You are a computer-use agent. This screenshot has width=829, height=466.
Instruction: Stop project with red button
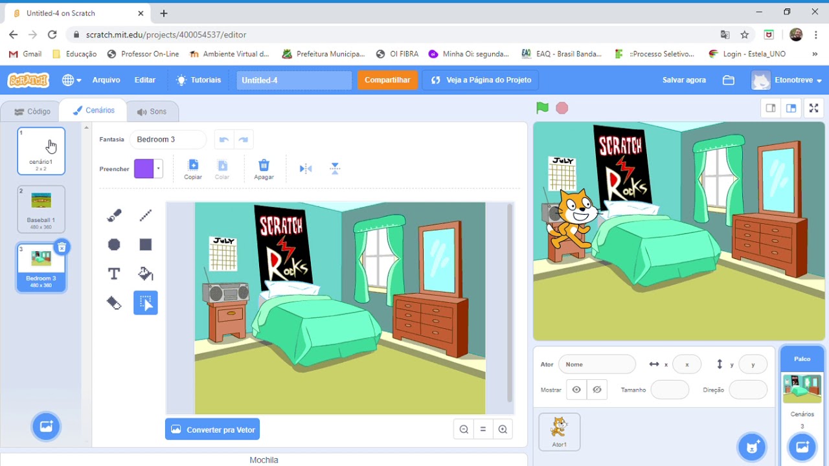(562, 108)
